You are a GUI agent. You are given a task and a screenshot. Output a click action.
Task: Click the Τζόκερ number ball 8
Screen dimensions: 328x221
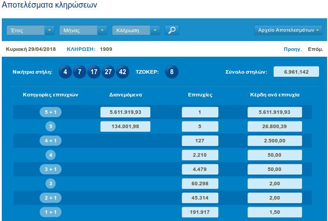(x=171, y=71)
